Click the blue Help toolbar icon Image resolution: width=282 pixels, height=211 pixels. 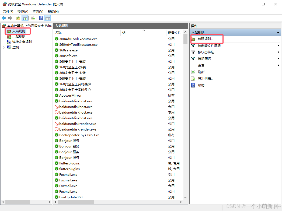(x=41, y=18)
